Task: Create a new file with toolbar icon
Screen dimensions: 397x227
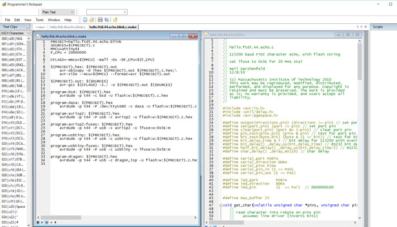Action: (x=85, y=20)
